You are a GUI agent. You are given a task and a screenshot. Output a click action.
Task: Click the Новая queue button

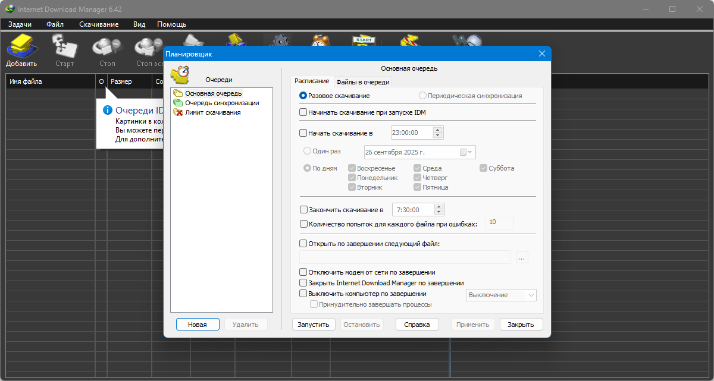198,325
